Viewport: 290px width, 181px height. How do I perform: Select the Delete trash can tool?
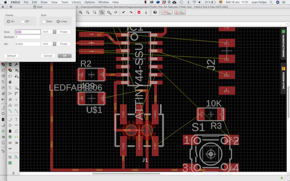pos(9,65)
